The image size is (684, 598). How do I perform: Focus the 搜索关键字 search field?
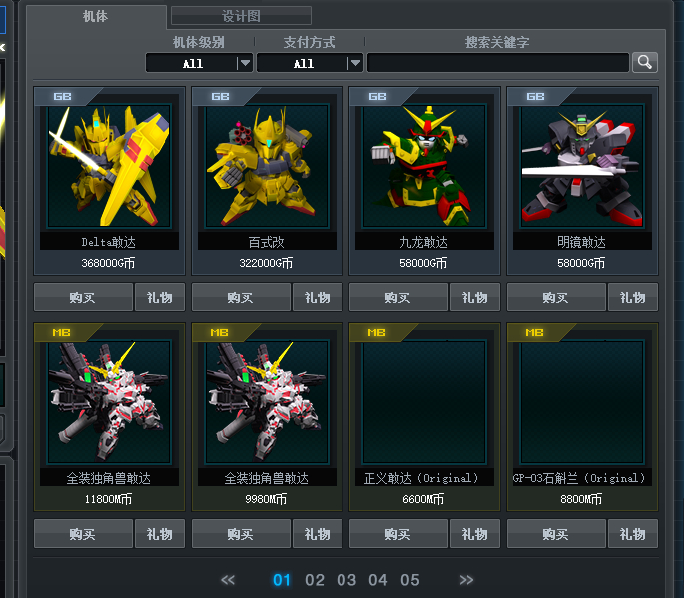498,63
